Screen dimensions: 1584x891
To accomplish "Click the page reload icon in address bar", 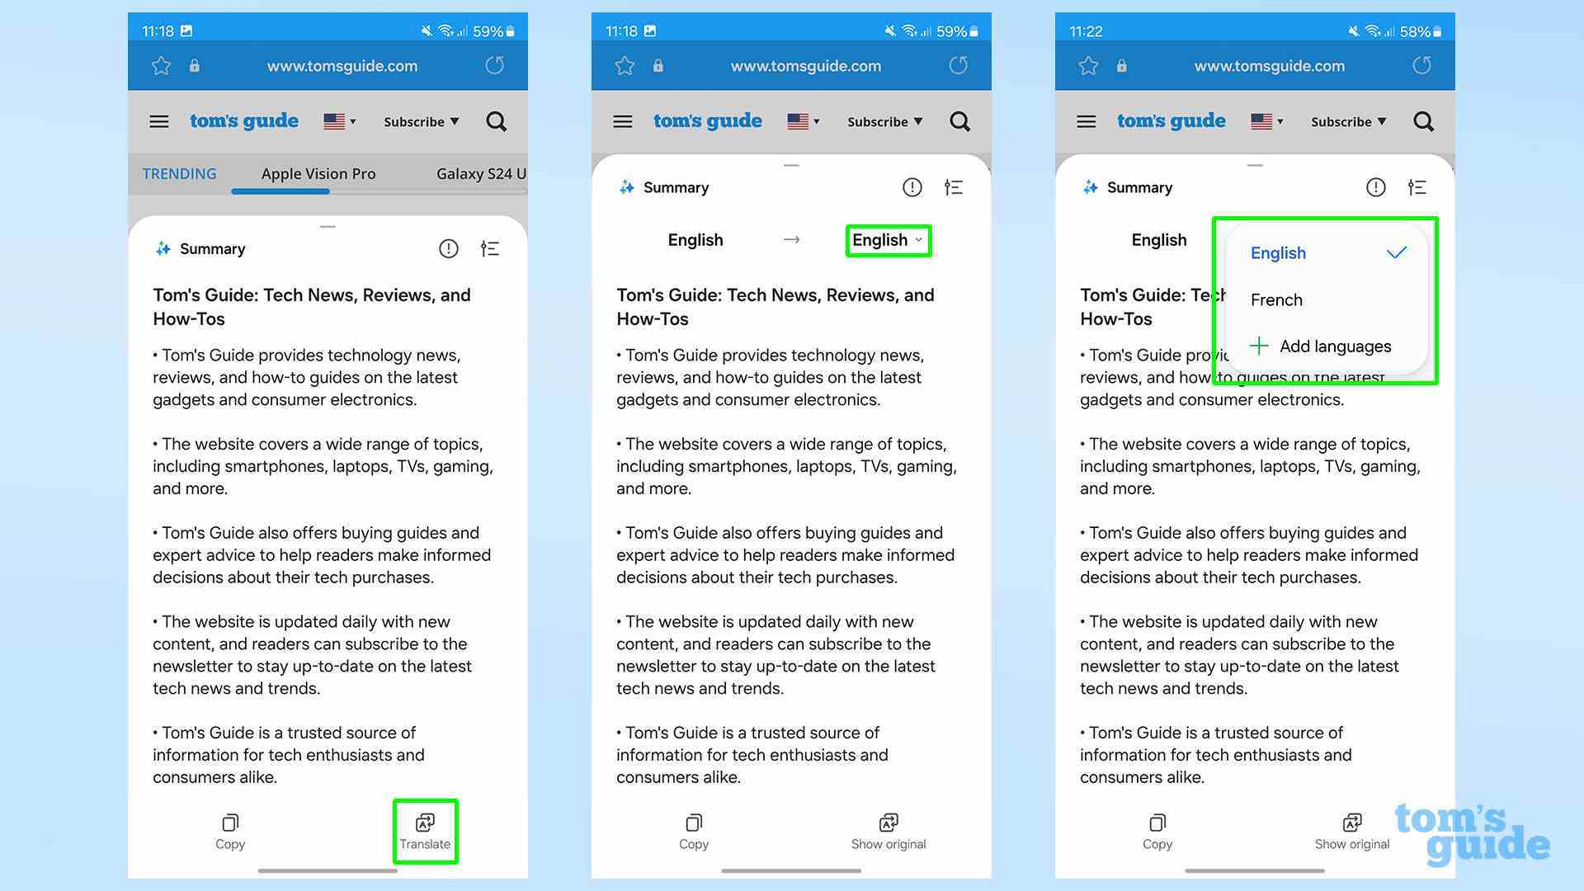I will tap(494, 65).
